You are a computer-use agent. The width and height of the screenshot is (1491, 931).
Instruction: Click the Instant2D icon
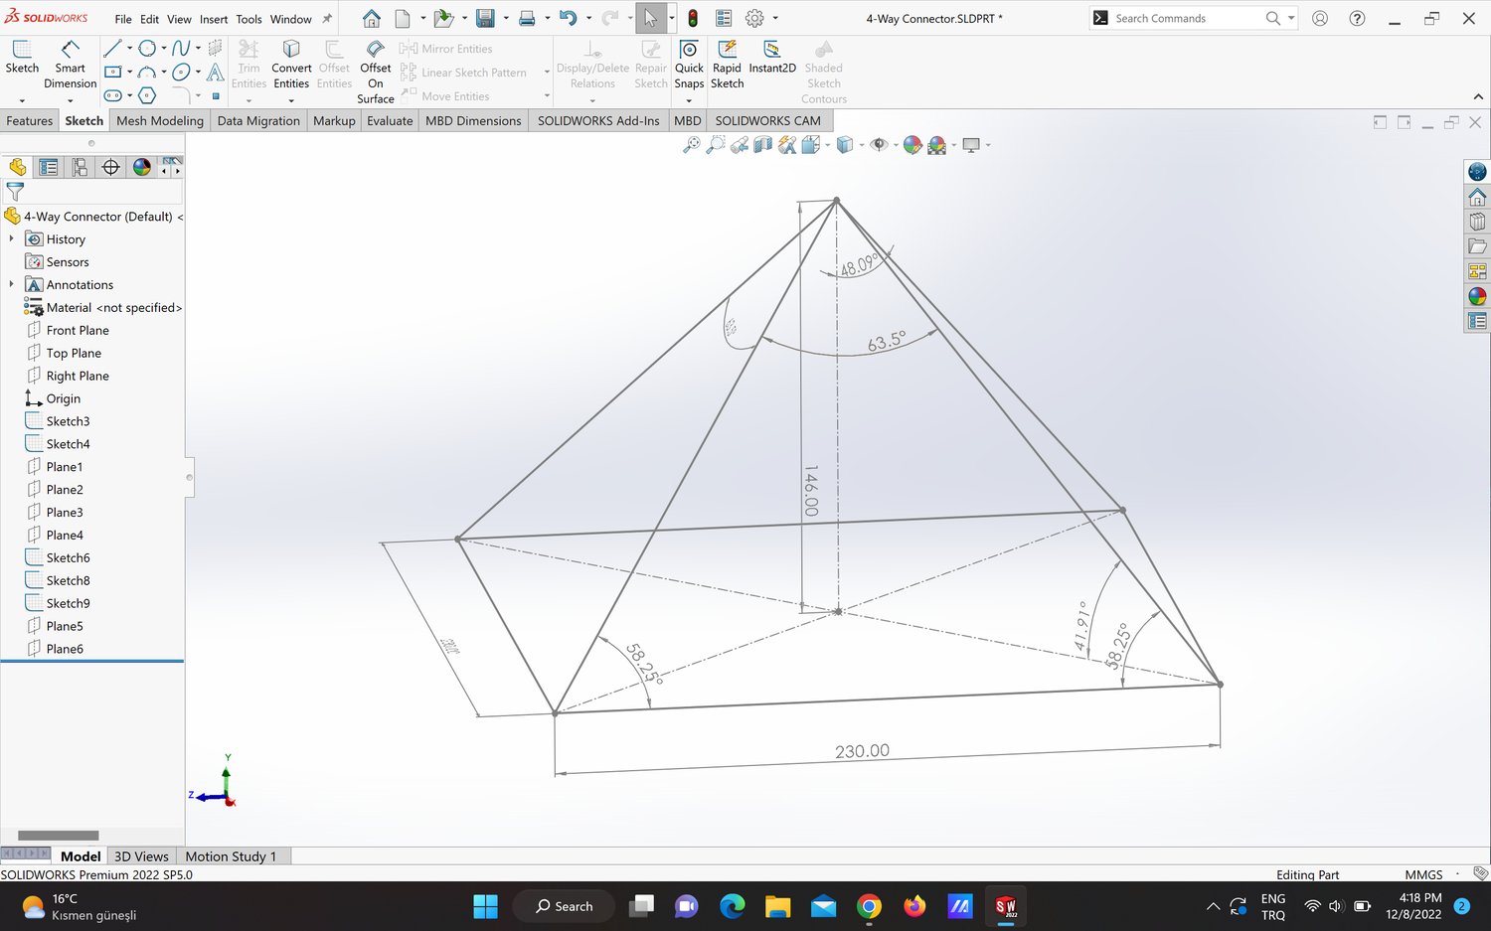pyautogui.click(x=772, y=57)
